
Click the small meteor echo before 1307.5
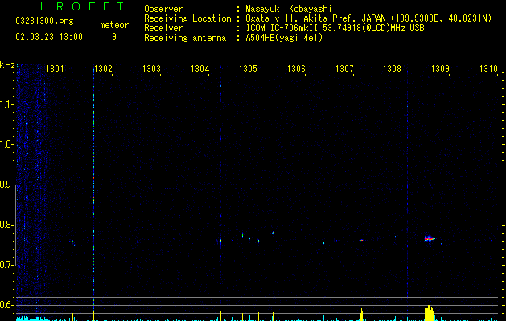click(x=362, y=240)
